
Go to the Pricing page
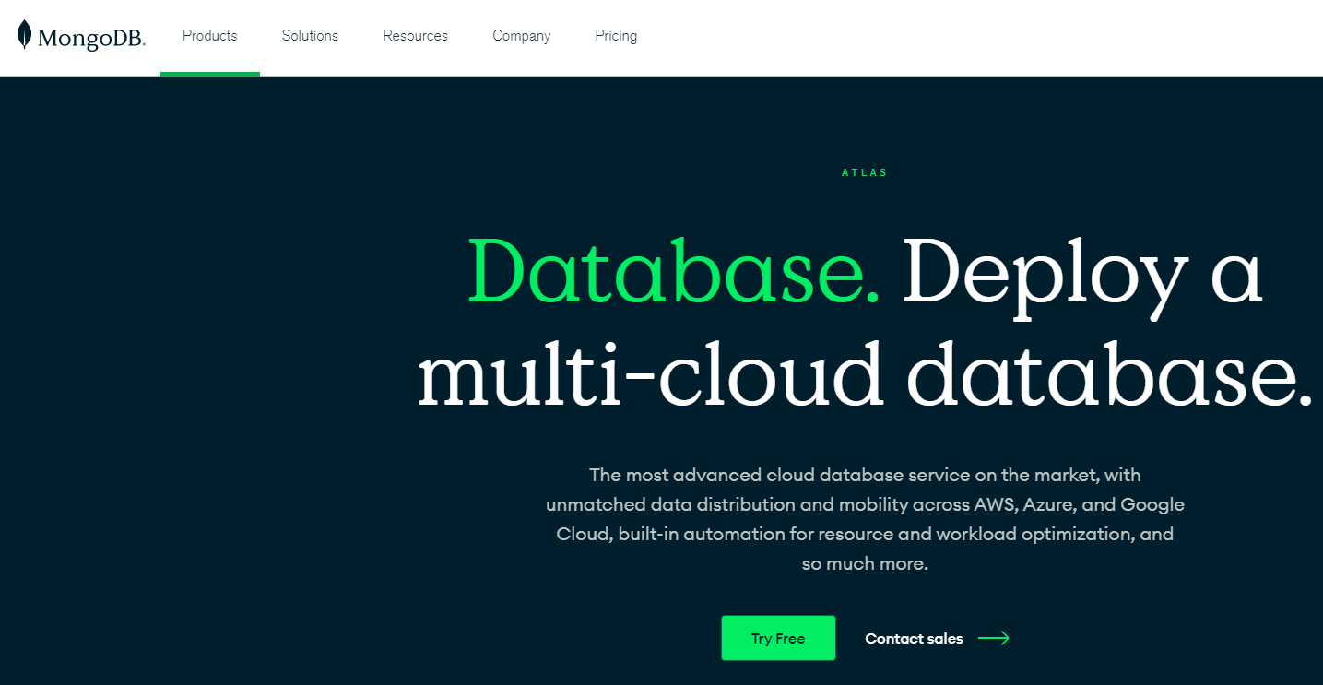616,36
